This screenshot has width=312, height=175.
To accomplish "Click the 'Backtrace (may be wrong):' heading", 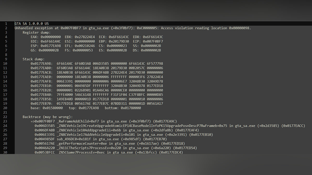I will point(48,117).
